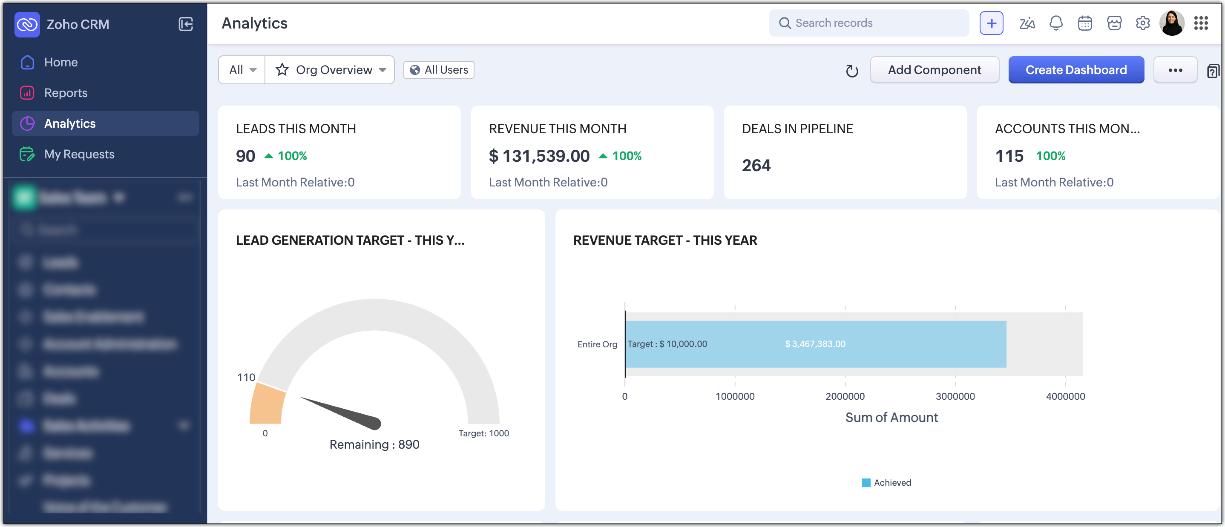Go to Reports in the sidebar
Viewport: 1225px width, 527px height.
pyautogui.click(x=66, y=93)
